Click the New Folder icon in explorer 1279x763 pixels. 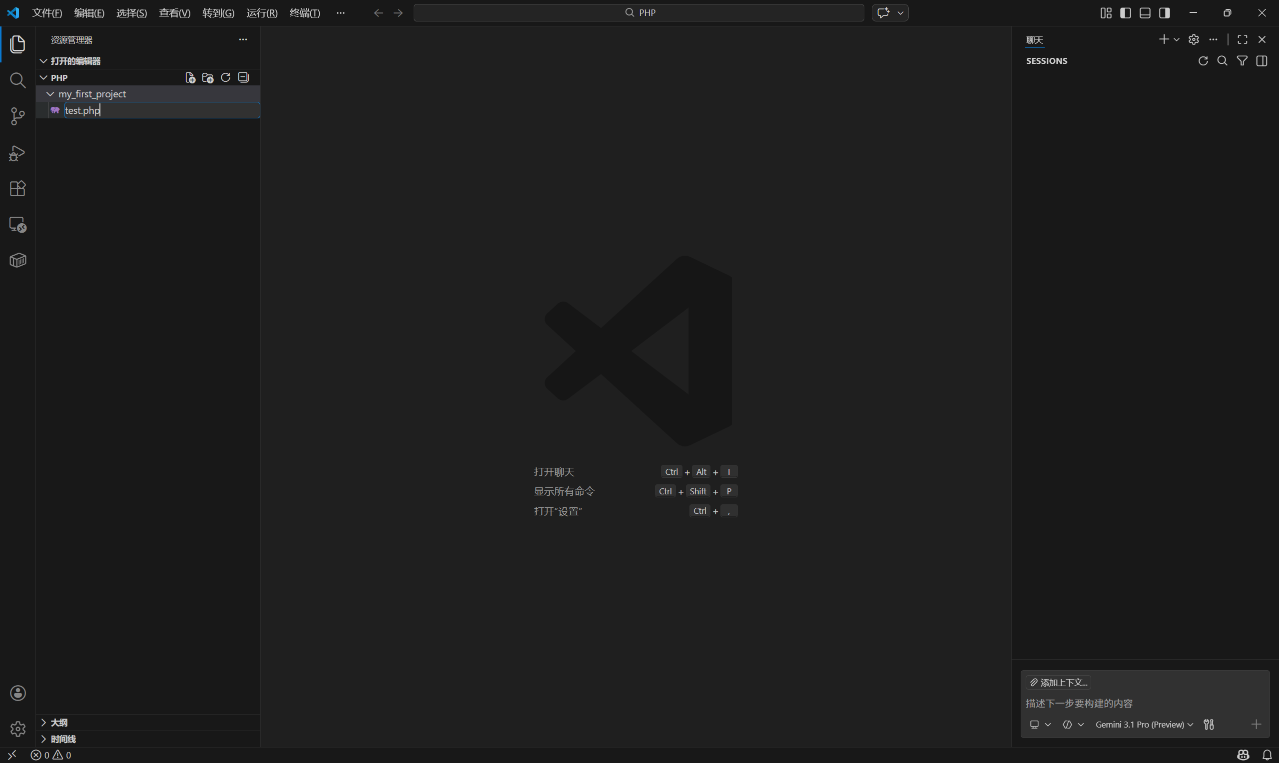pos(208,77)
